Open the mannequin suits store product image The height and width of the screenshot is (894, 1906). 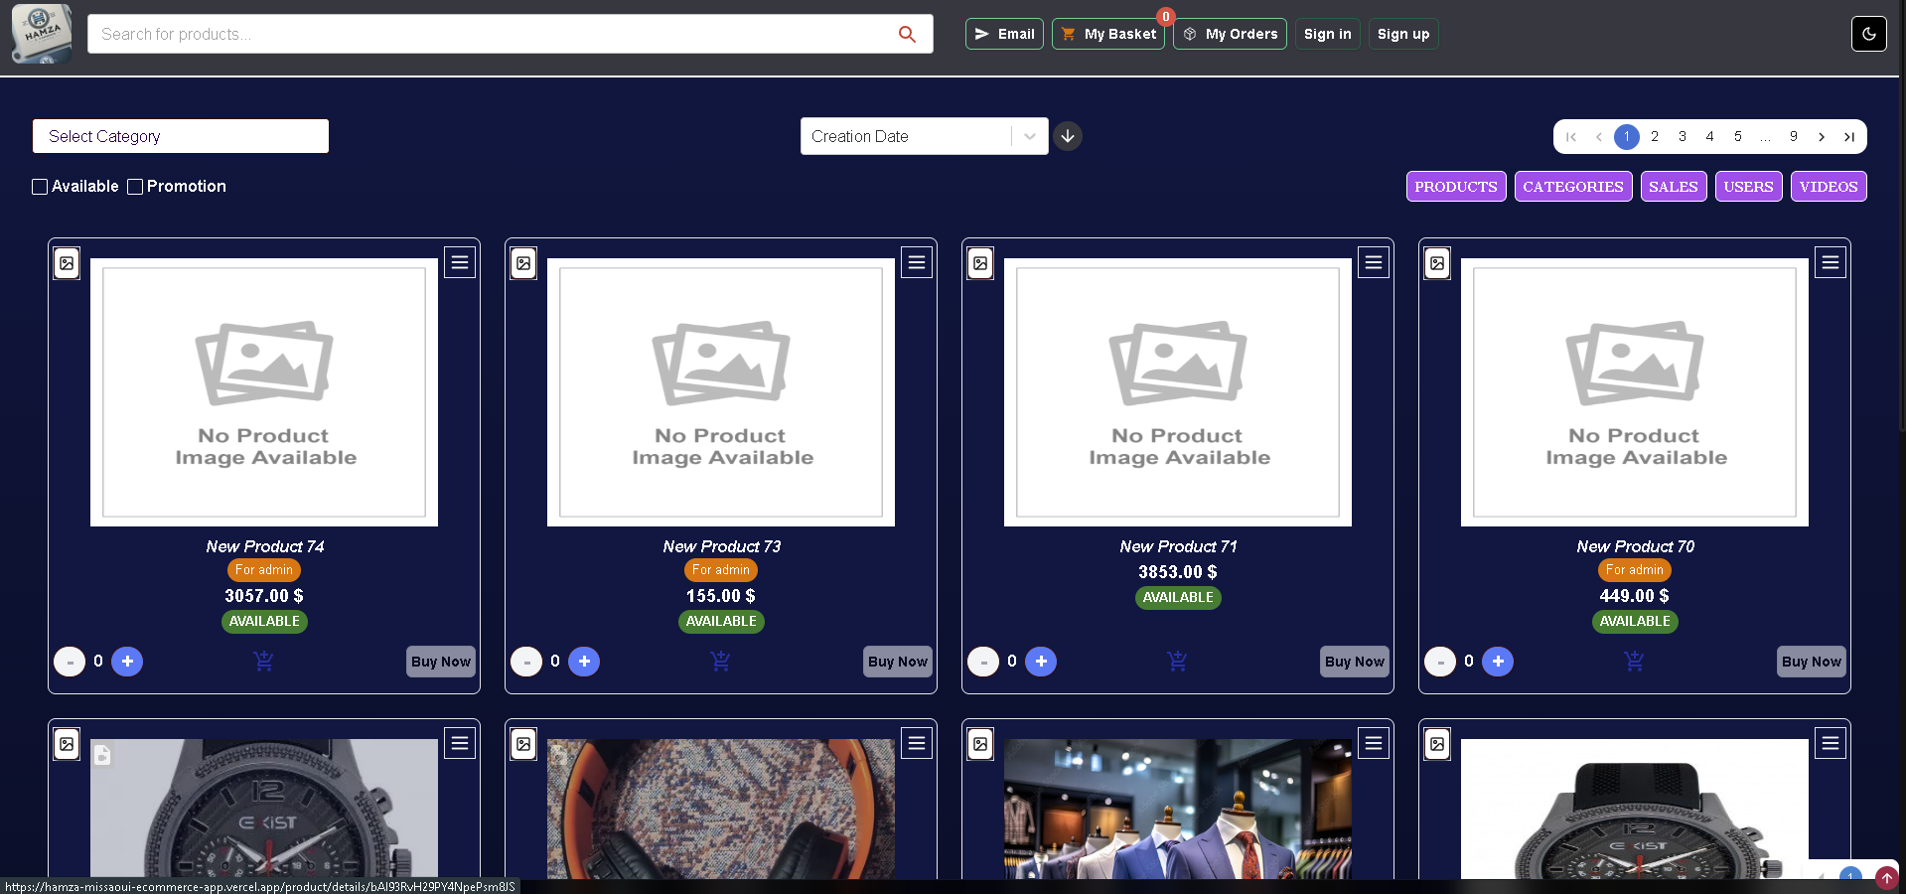1178,809
